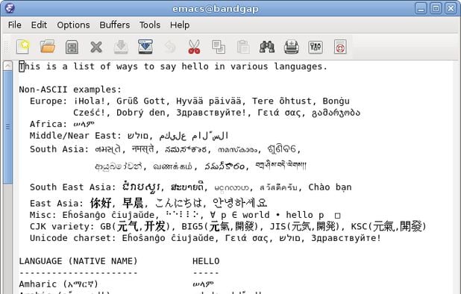
Task: Open the Edit menu
Action: [x=39, y=25]
